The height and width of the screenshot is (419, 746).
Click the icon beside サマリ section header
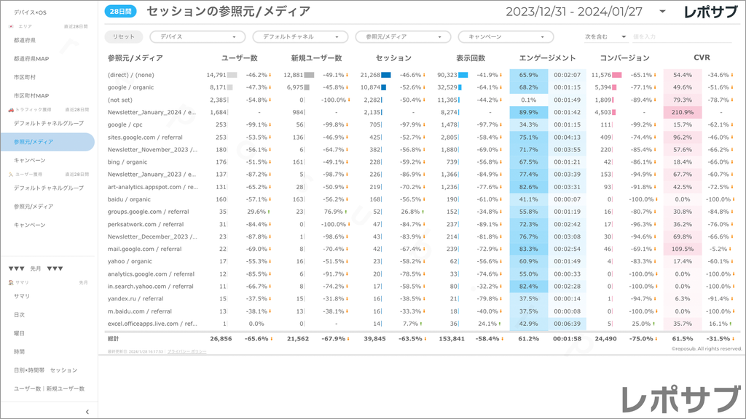click(x=10, y=282)
